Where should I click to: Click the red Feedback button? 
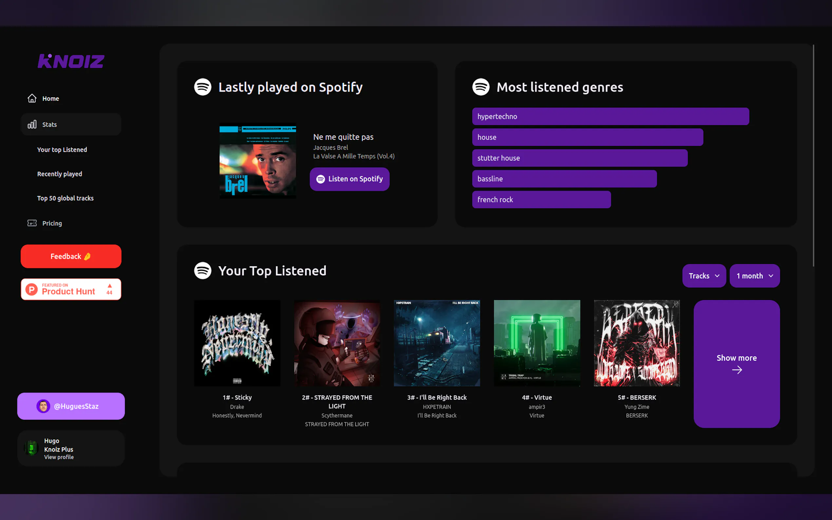tap(71, 256)
